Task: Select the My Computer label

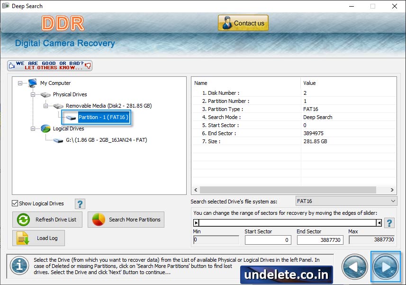Action: click(x=55, y=83)
